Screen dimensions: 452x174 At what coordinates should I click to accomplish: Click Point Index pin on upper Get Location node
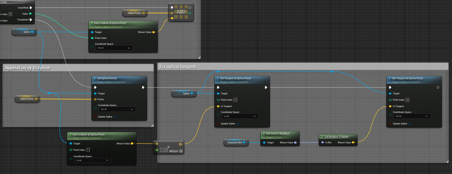(92, 38)
